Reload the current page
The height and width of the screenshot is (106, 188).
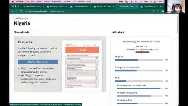pos(21,11)
